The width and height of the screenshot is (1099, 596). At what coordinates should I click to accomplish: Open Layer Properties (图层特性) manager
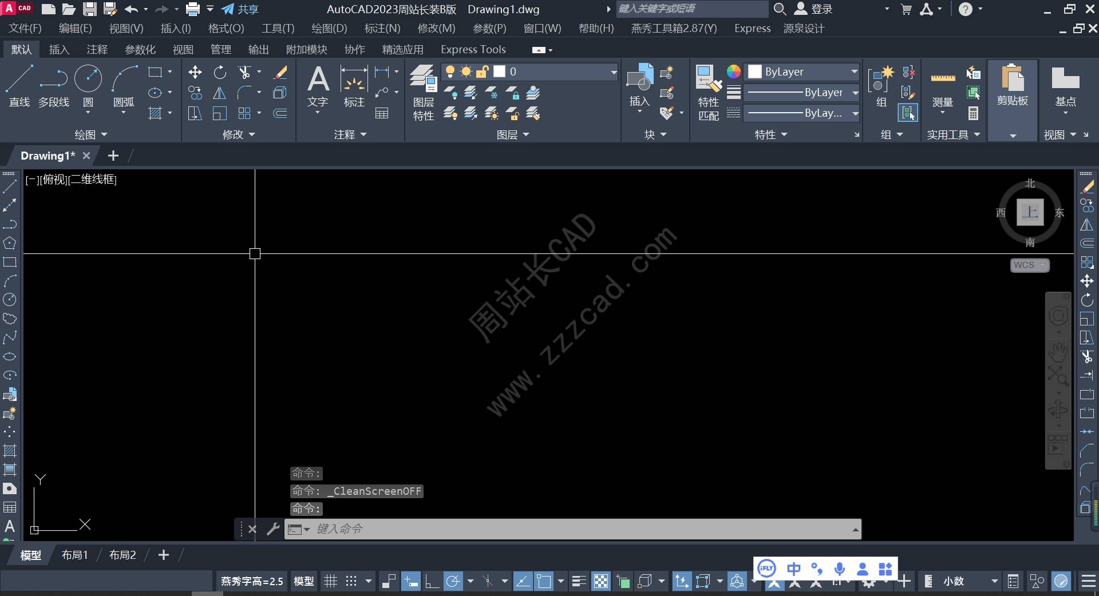423,93
